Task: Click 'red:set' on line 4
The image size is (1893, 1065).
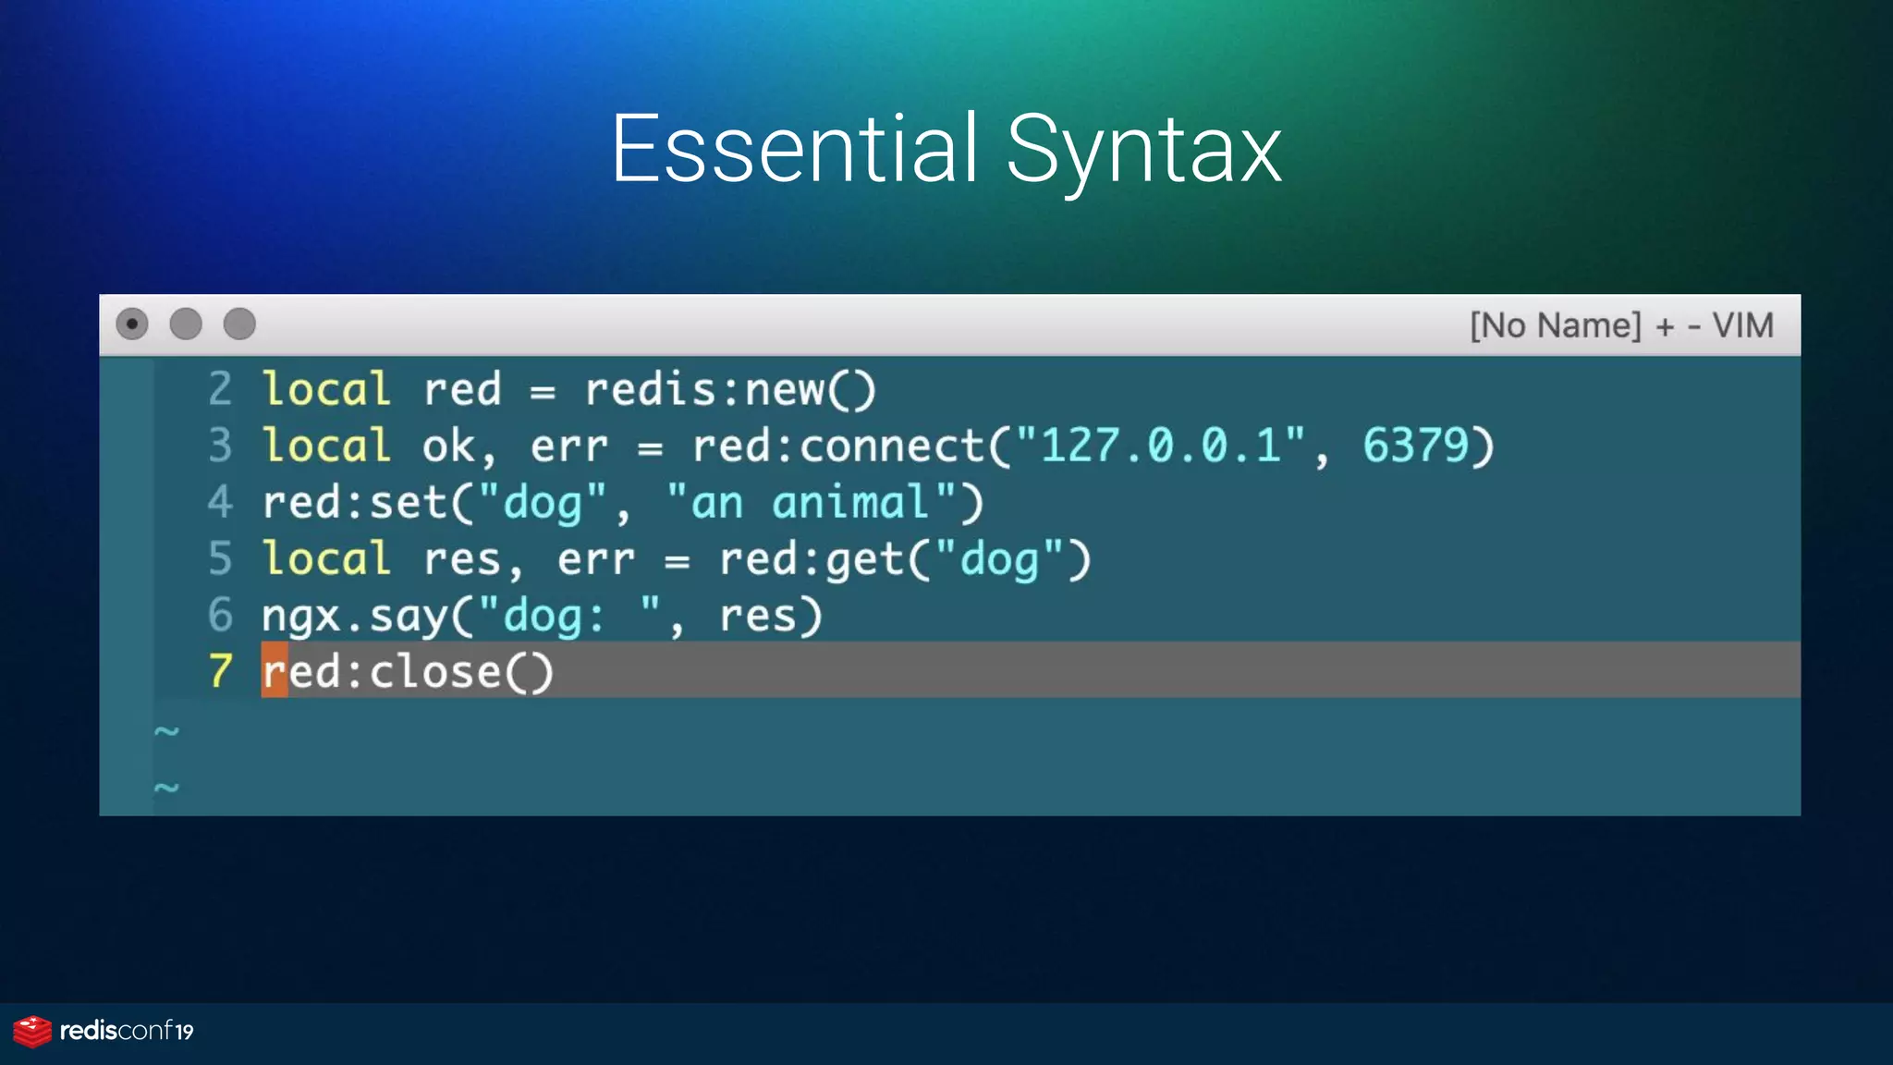Action: click(355, 503)
